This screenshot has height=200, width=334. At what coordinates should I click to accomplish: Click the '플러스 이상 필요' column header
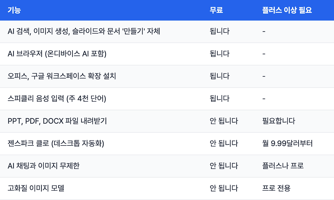tap(287, 10)
